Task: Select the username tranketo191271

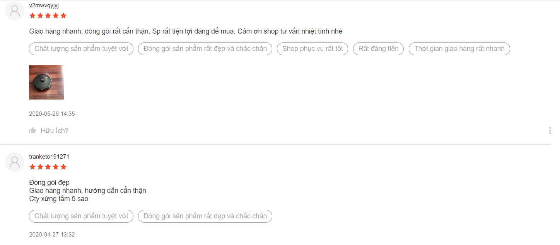Action: pyautogui.click(x=49, y=156)
